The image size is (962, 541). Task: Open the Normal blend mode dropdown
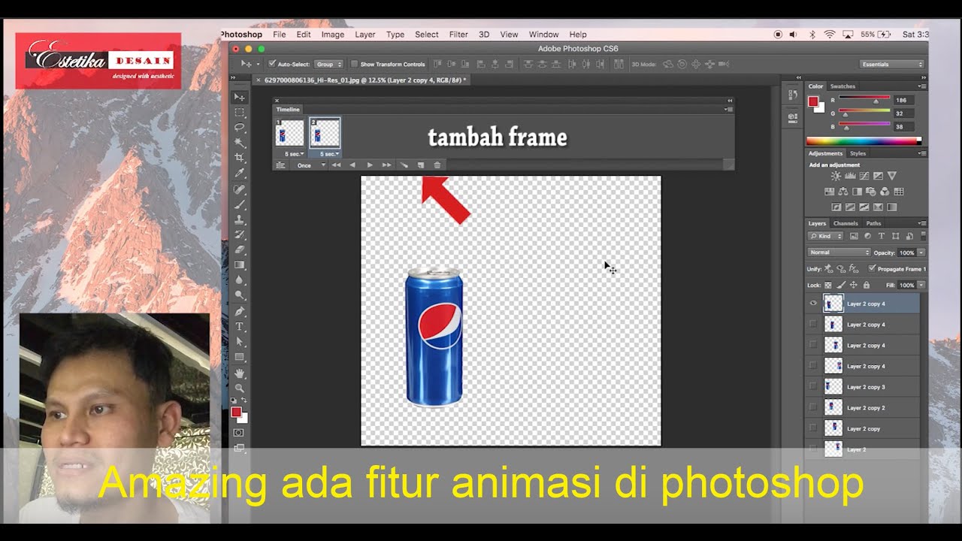click(839, 252)
